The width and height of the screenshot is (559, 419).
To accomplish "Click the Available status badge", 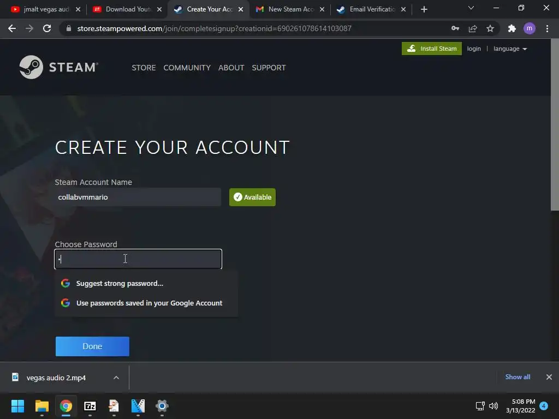I will coord(252,197).
